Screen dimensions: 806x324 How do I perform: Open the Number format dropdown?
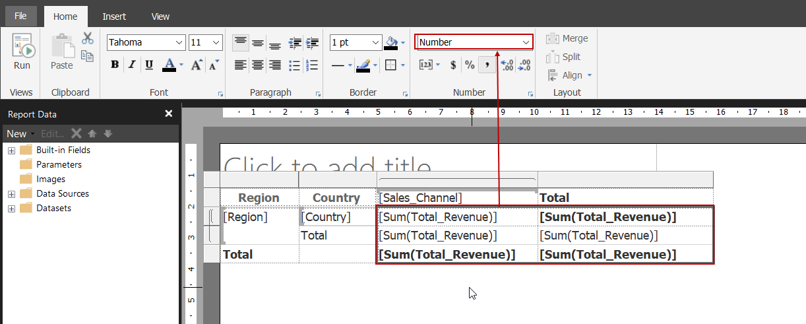coord(526,42)
